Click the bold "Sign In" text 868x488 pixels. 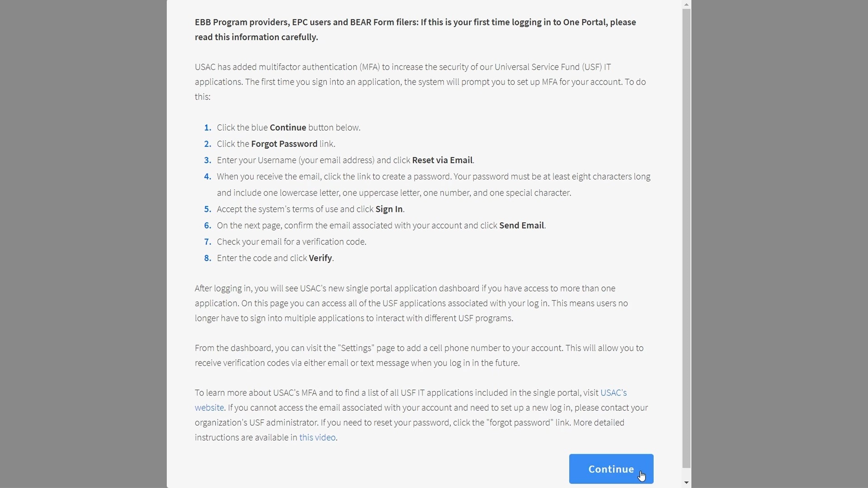click(x=389, y=209)
